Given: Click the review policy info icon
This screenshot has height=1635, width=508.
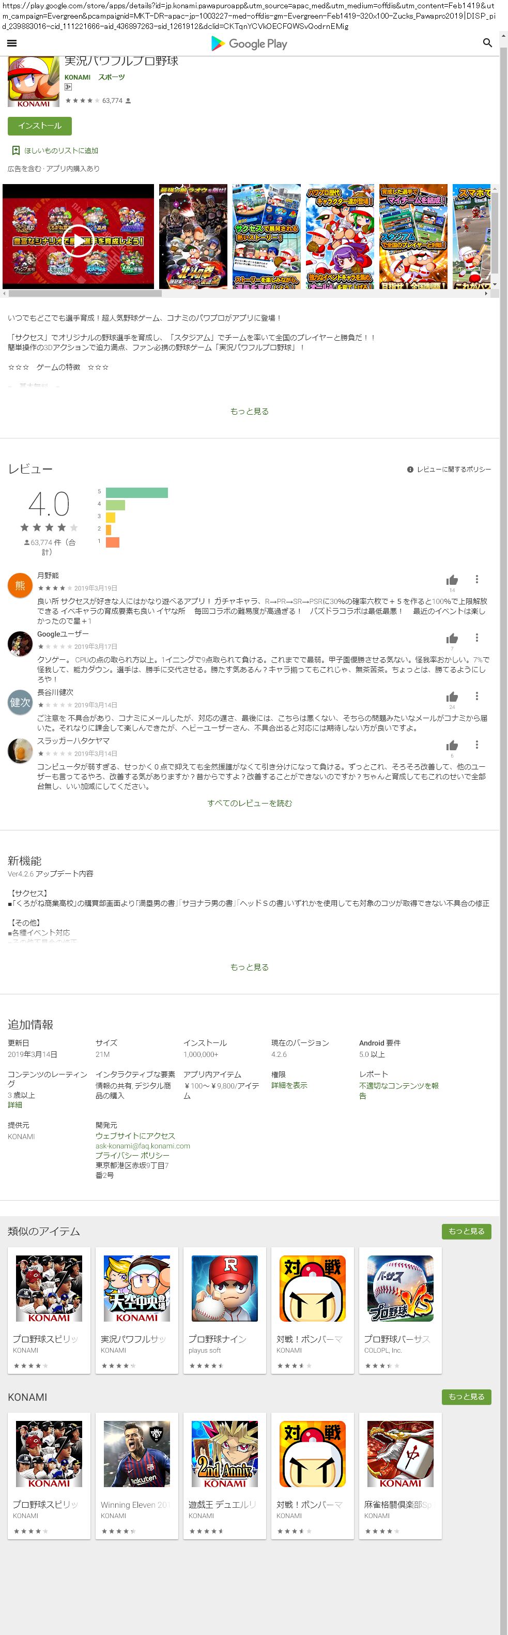Looking at the screenshot, I should (410, 470).
